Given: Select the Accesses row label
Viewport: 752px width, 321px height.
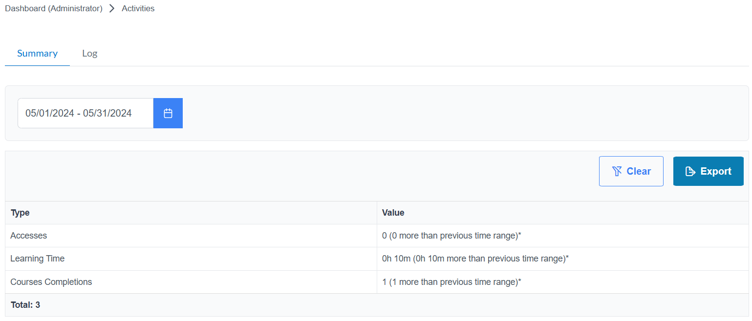Looking at the screenshot, I should point(29,236).
